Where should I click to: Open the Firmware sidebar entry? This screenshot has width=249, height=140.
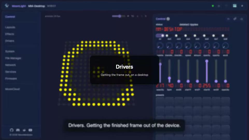click(11, 79)
